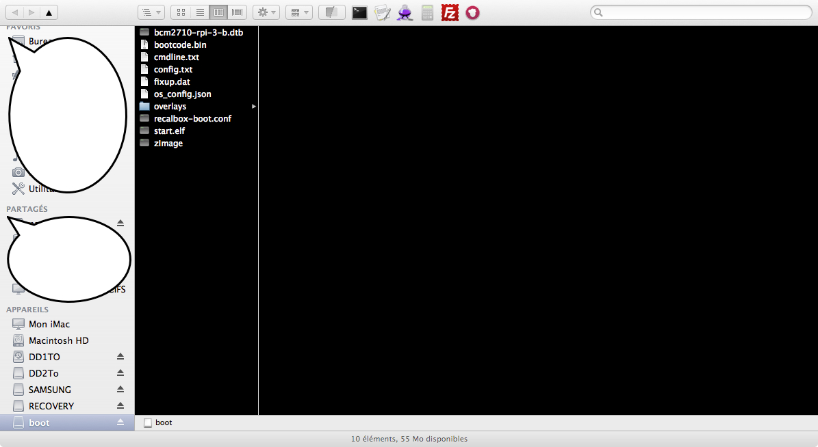This screenshot has width=818, height=447.
Task: Open the arrange-by grid dropdown
Action: pyautogui.click(x=298, y=12)
